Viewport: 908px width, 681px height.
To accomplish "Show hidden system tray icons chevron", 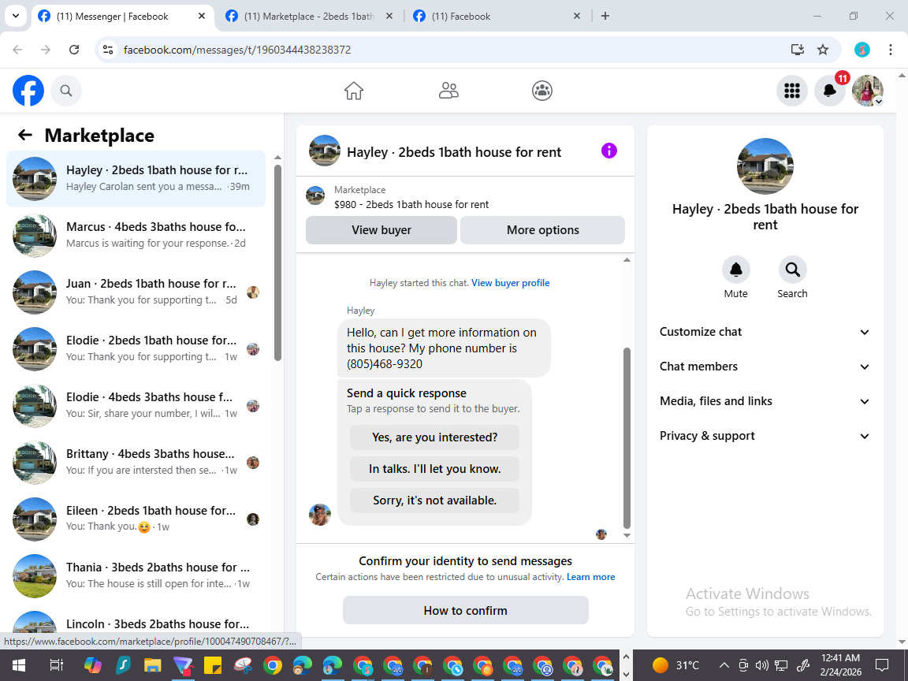I will pos(724,664).
